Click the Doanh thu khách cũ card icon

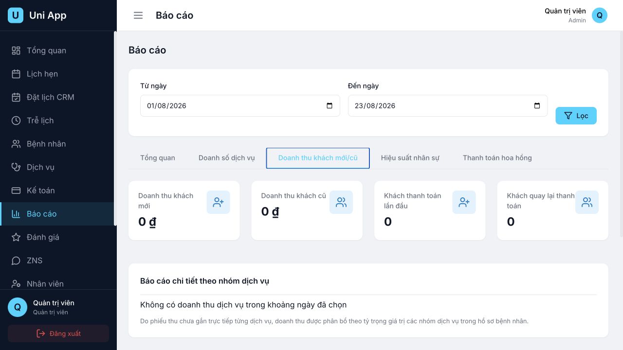pos(341,202)
